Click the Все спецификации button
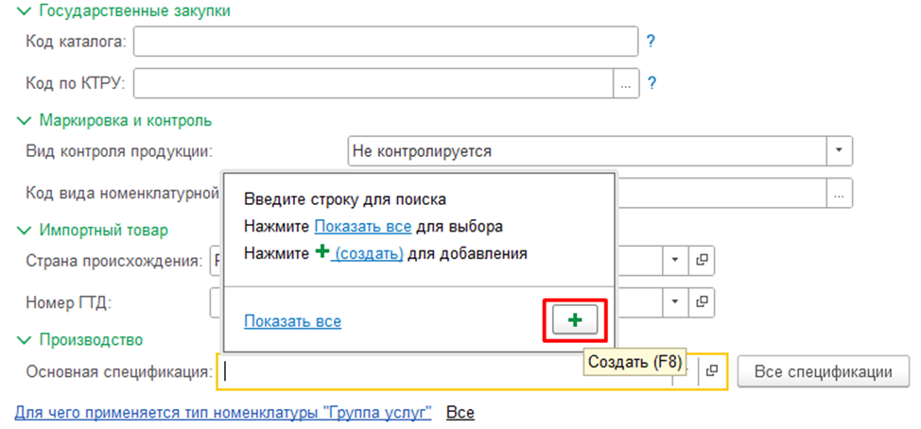 (823, 371)
